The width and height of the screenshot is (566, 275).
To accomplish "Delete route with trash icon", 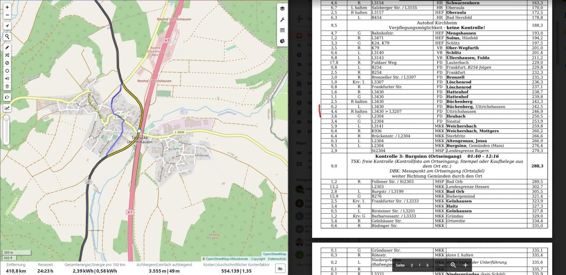I will [7, 86].
